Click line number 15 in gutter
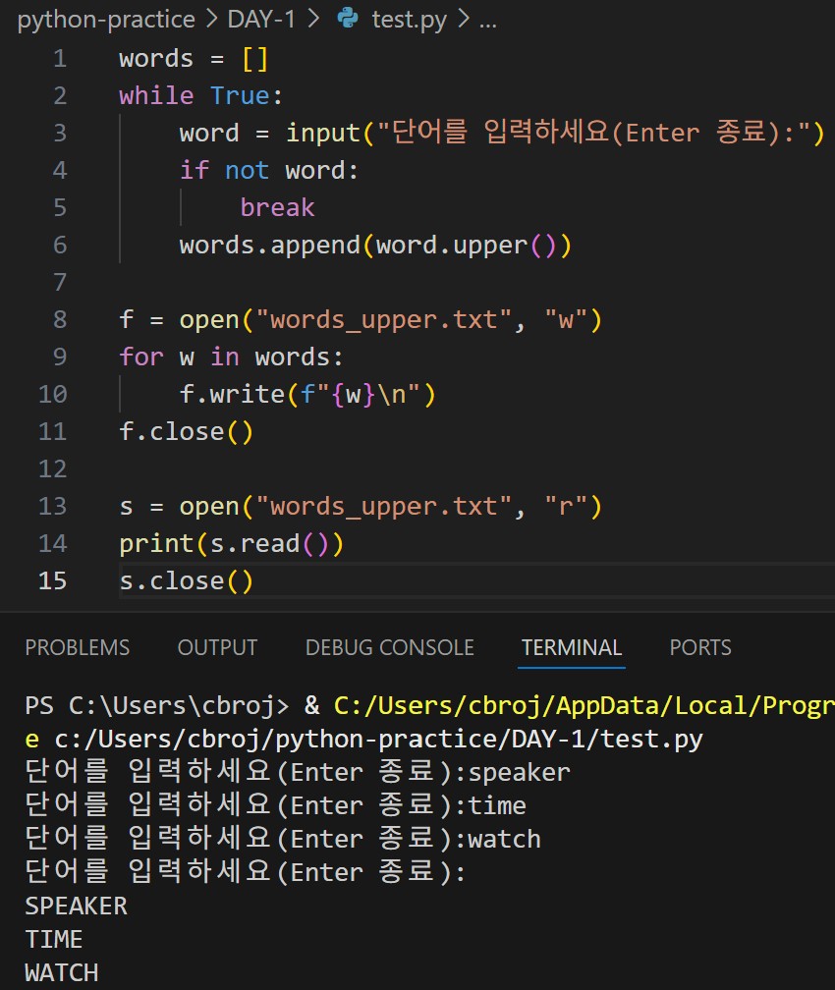 pyautogui.click(x=52, y=580)
